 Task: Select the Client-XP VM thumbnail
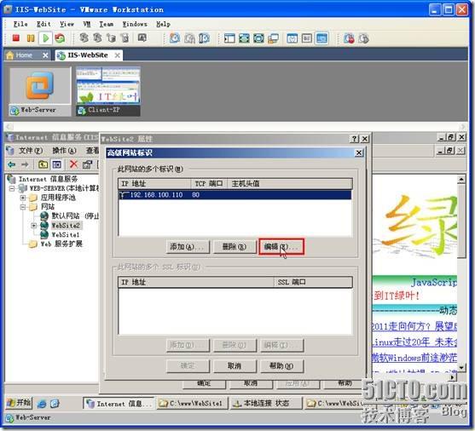[108, 92]
